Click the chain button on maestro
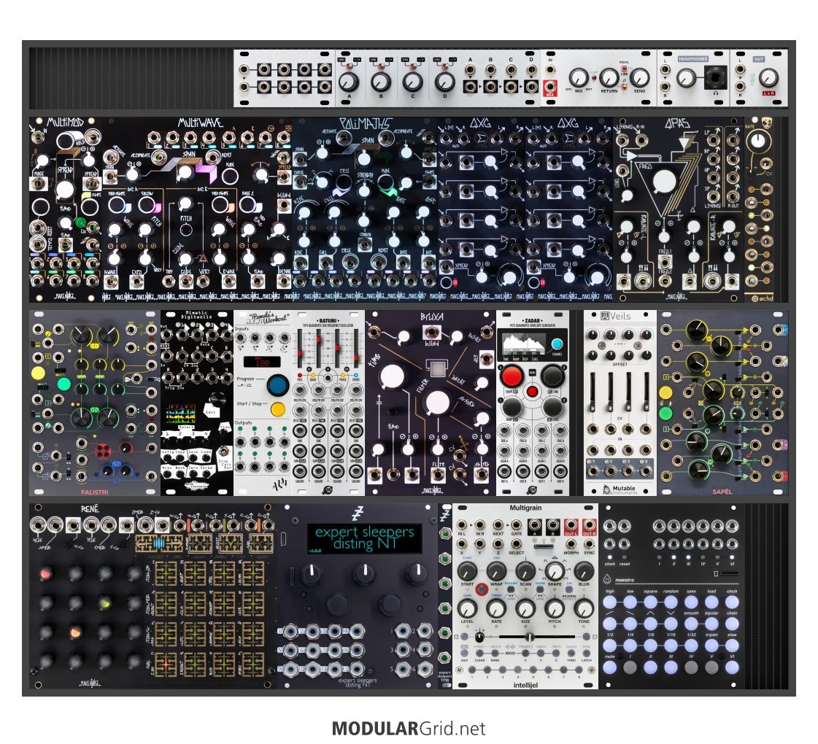Viewport: 818px width, 744px height. (732, 623)
